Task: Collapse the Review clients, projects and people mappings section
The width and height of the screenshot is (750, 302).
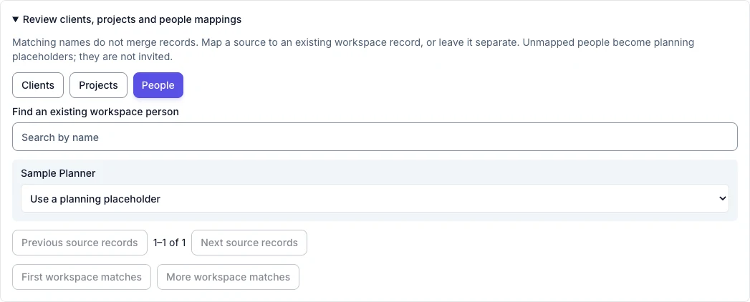Action: tap(127, 19)
